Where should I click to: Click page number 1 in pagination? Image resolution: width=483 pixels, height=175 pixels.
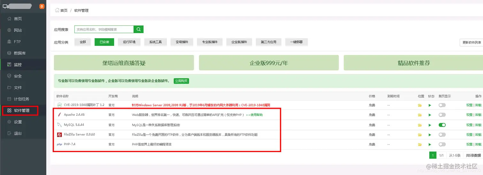pyautogui.click(x=433, y=155)
